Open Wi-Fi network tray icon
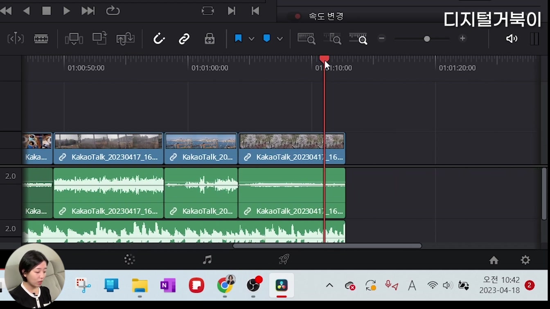Viewport: 550px width, 309px height. [432, 285]
